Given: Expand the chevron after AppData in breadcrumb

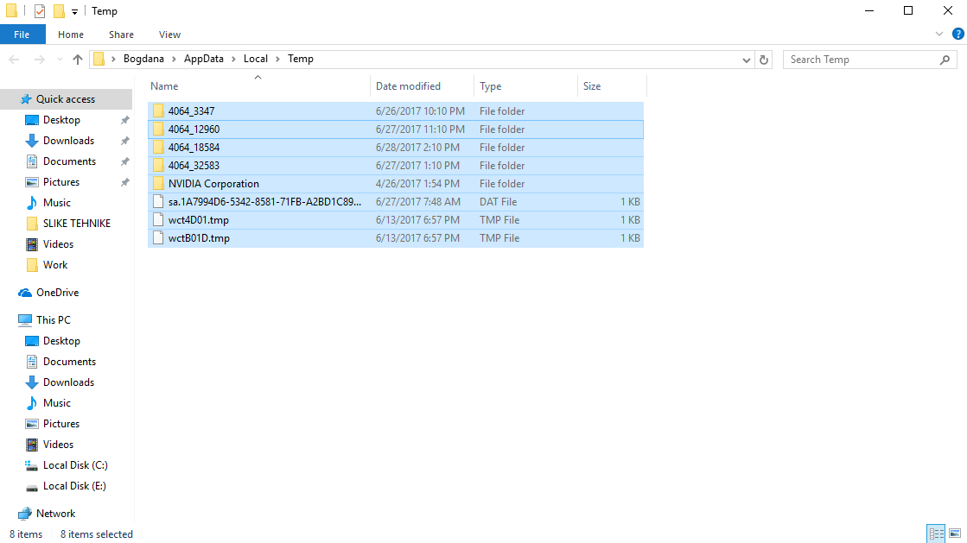Looking at the screenshot, I should click(233, 60).
